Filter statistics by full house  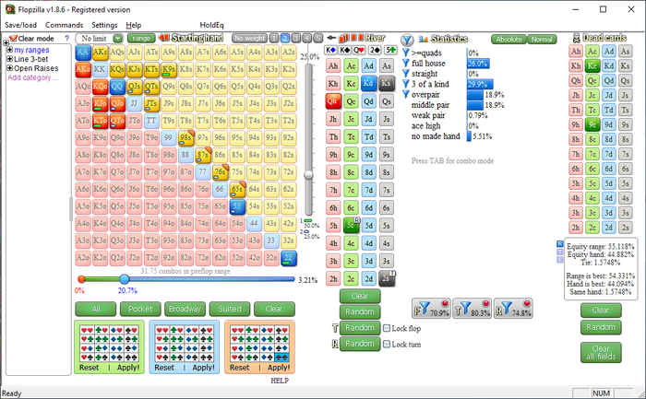(x=406, y=64)
